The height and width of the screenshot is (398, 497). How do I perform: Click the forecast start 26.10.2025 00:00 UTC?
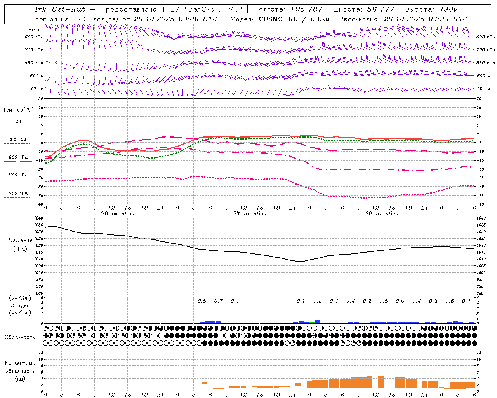pyautogui.click(x=175, y=19)
